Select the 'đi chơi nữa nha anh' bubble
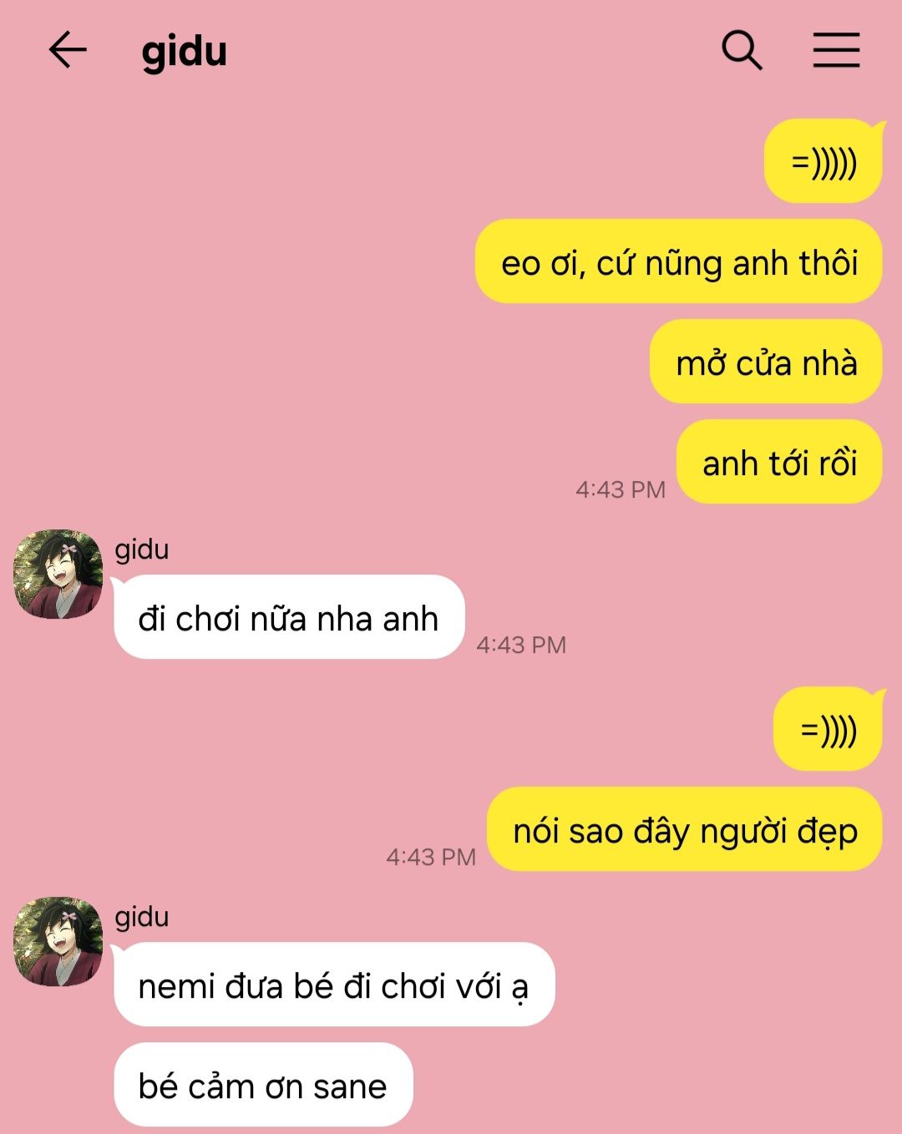Image resolution: width=902 pixels, height=1134 pixels. [x=289, y=617]
